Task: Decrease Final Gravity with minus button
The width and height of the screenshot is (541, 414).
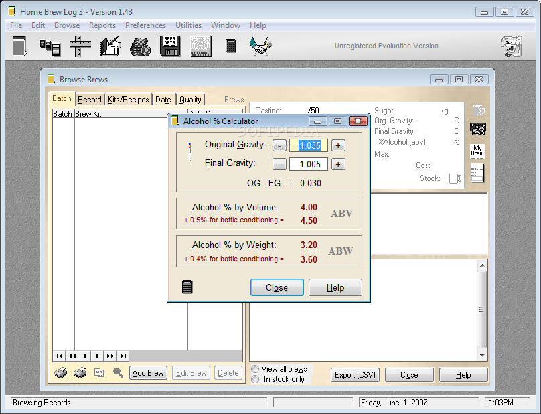Action: pyautogui.click(x=279, y=164)
